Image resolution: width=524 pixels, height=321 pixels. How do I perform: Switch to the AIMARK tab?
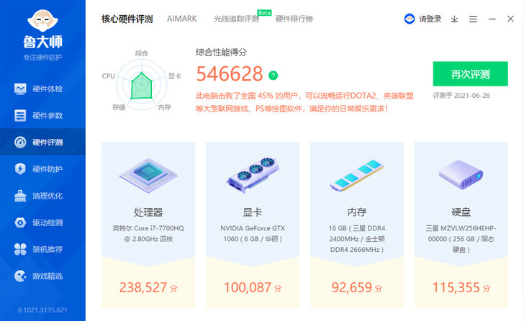point(182,19)
